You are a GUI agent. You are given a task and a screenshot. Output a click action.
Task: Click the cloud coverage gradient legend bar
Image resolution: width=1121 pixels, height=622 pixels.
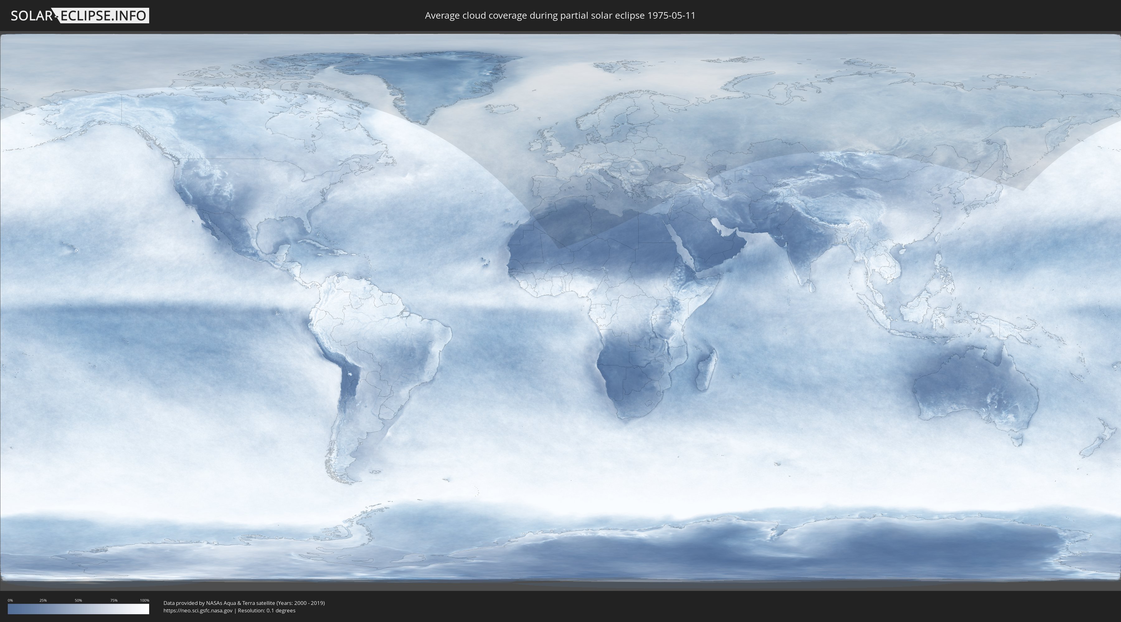78,609
